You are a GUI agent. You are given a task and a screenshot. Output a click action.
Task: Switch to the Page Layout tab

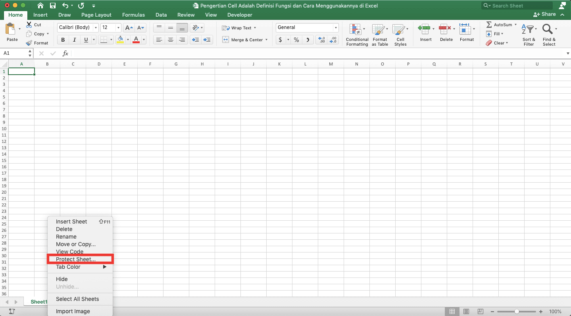(x=96, y=15)
